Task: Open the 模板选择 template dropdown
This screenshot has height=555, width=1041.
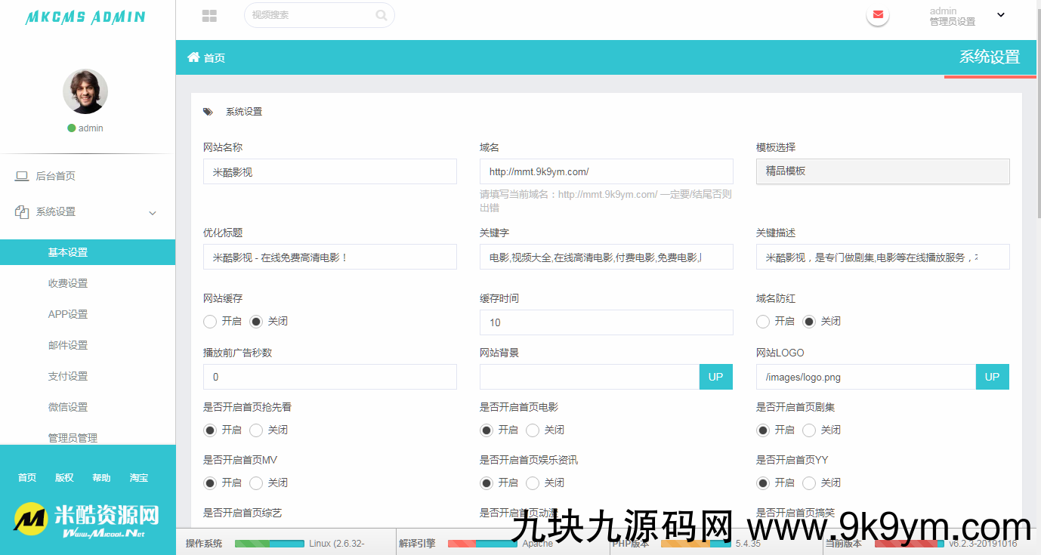Action: pyautogui.click(x=882, y=171)
